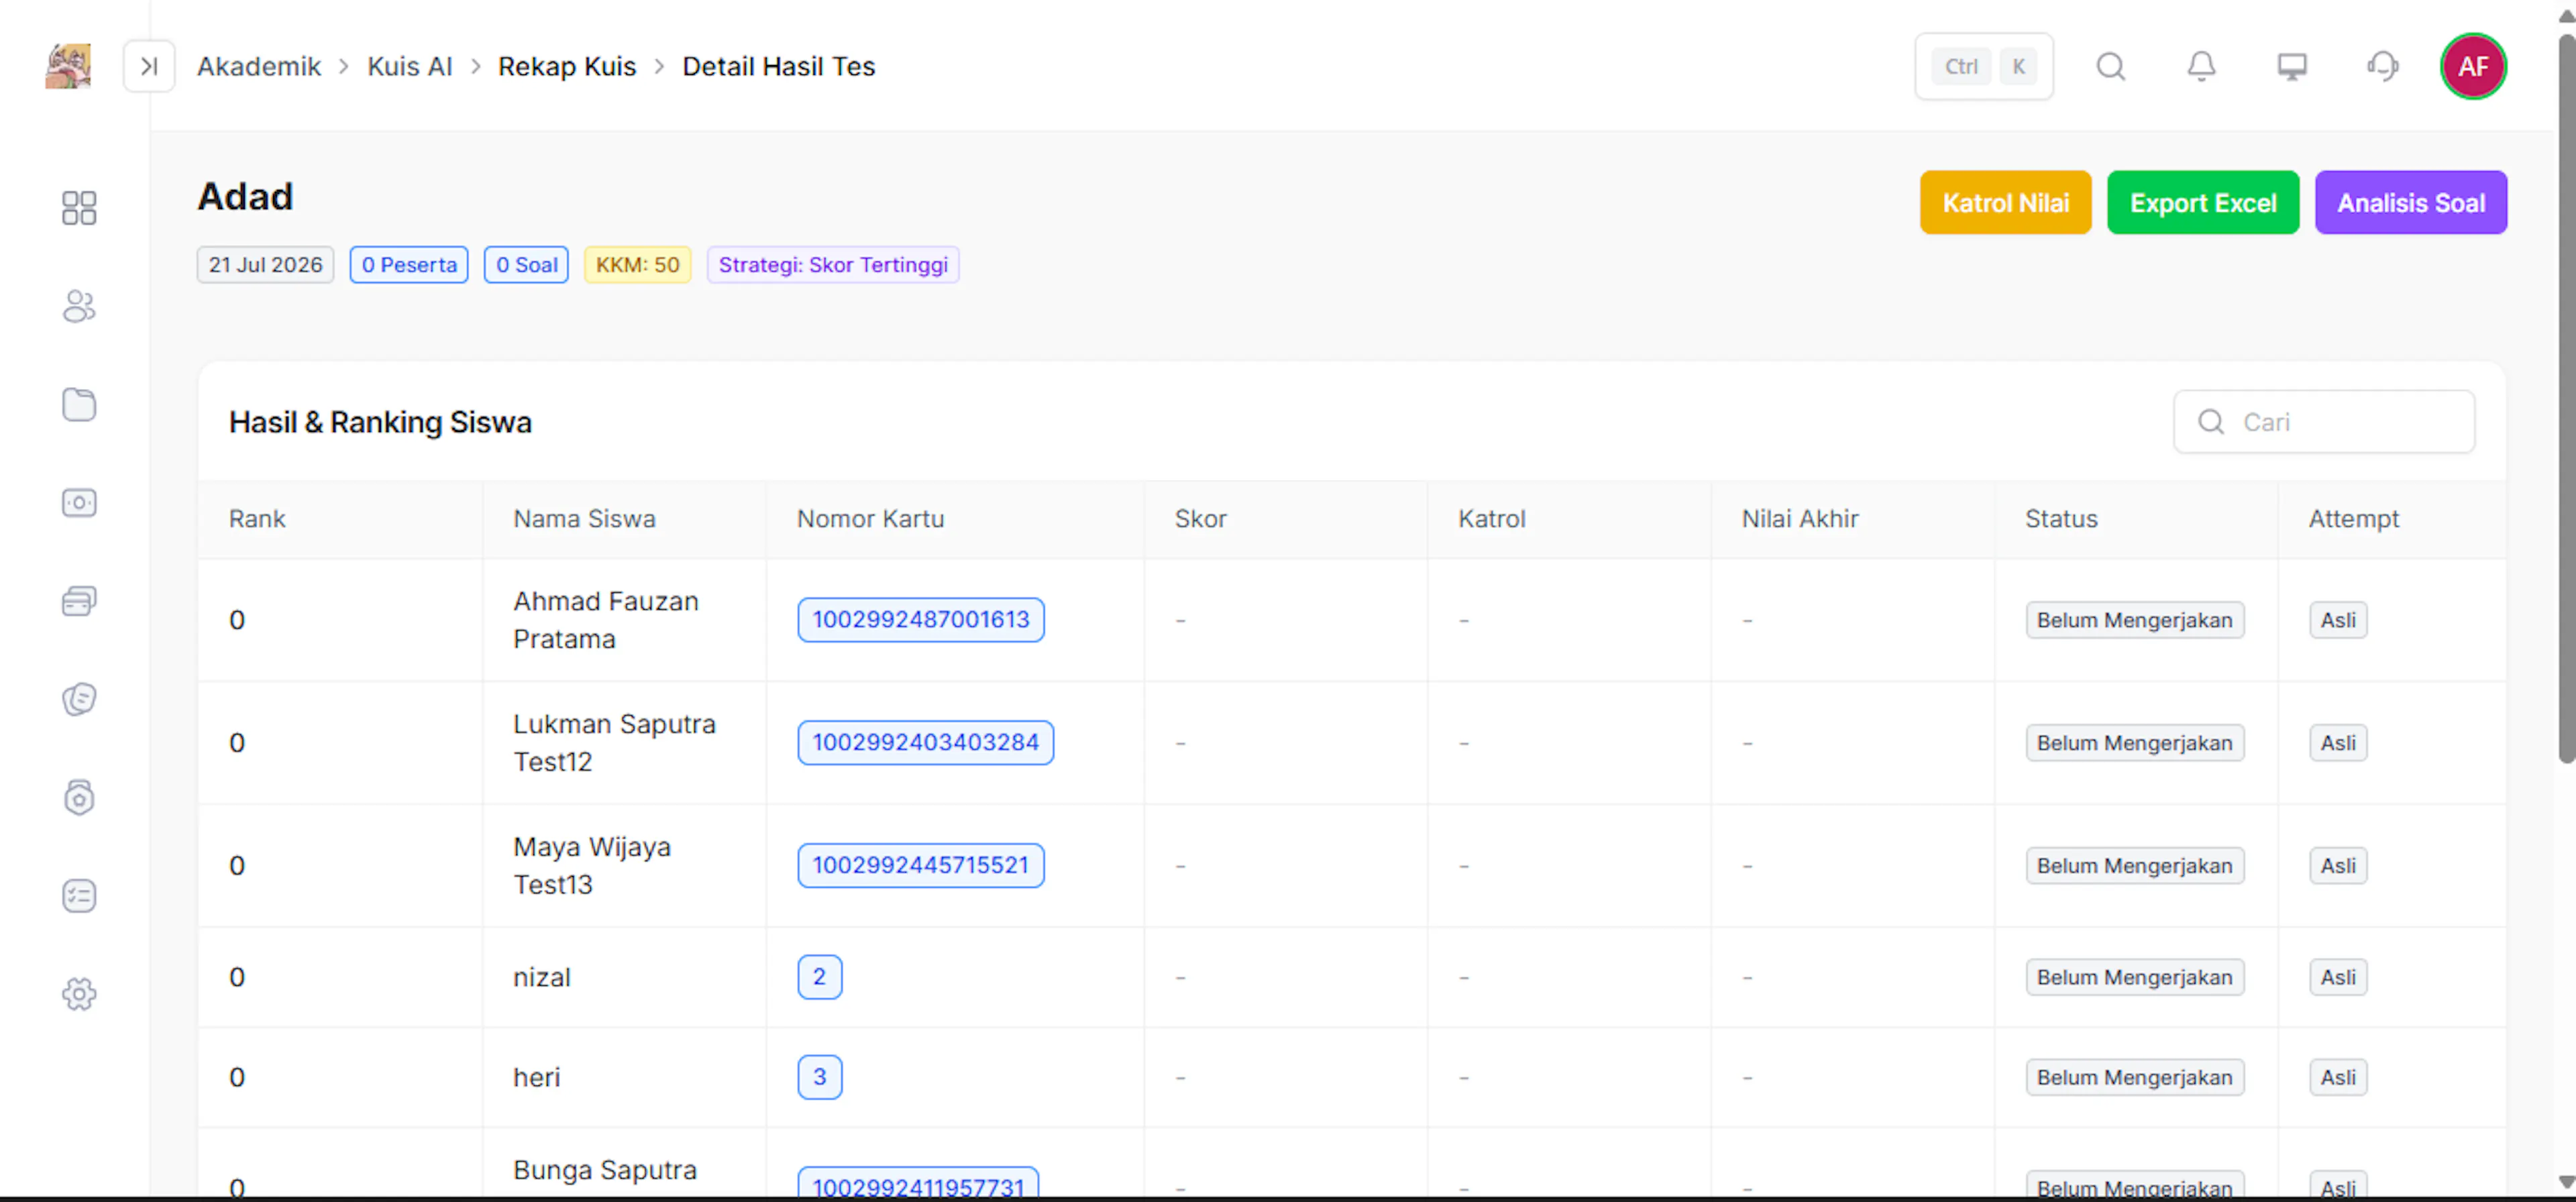Click the Ctrl K shortcut box
The height and width of the screenshot is (1202, 2576).
tap(1984, 66)
